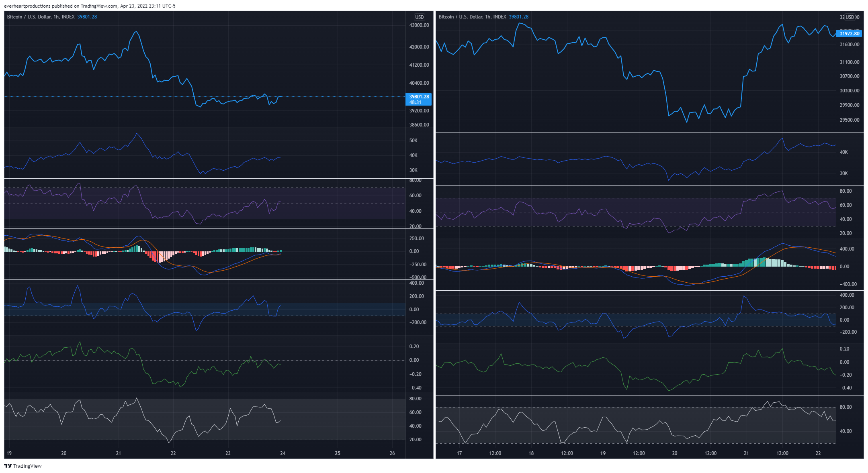Click the 42000.00 price axis label
The width and height of the screenshot is (868, 473).
pos(419,47)
